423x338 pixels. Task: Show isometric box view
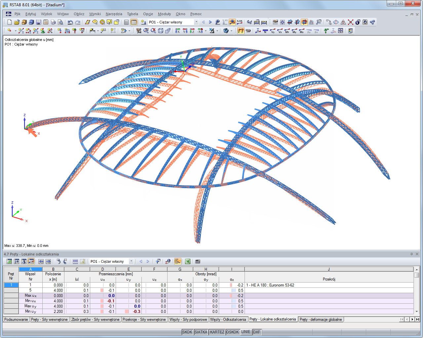pos(161,31)
